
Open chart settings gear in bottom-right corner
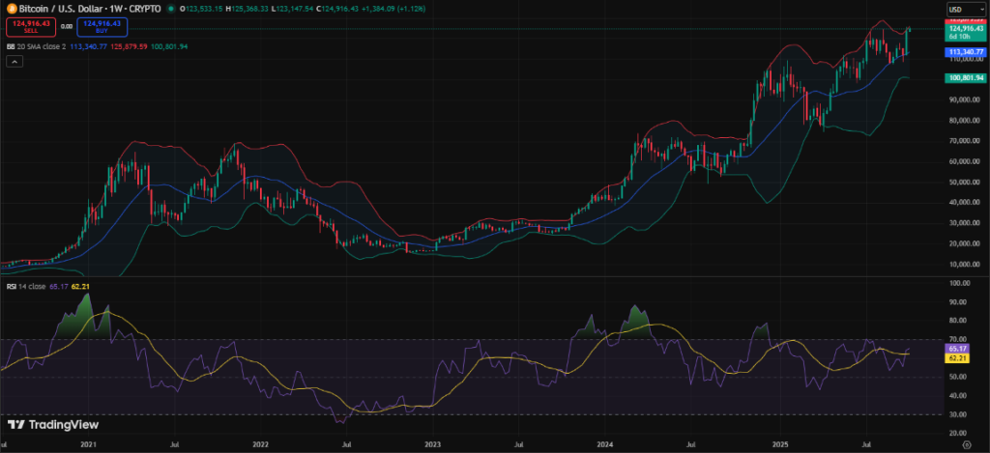pos(967,445)
